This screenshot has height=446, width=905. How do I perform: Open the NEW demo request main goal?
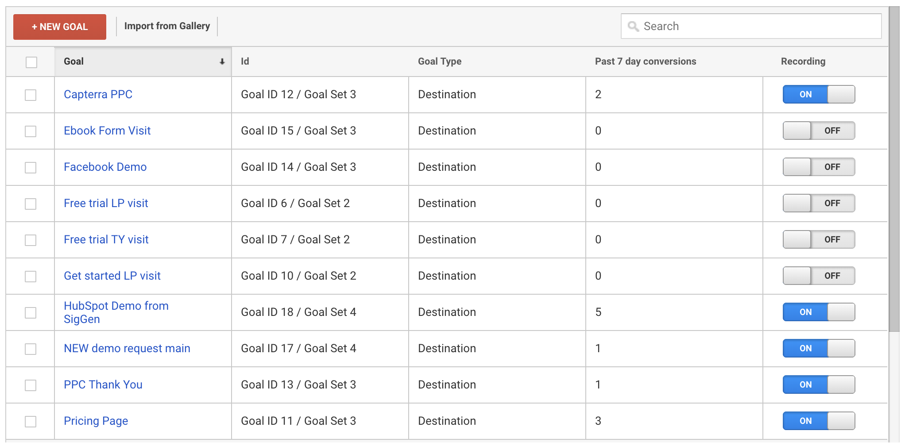127,348
